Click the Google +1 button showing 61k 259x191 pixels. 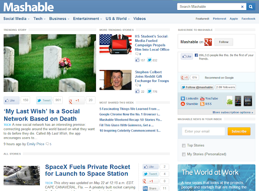point(185,77)
